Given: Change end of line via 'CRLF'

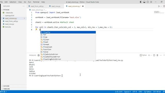Looking at the screenshot, I should pyautogui.click(x=140, y=92).
